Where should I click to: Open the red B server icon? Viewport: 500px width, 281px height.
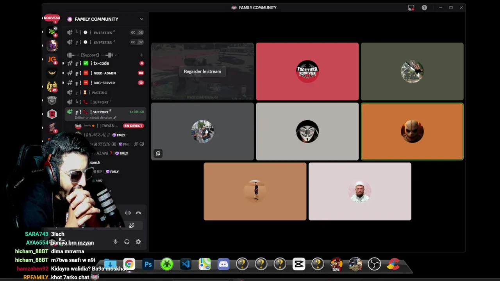[x=52, y=114]
